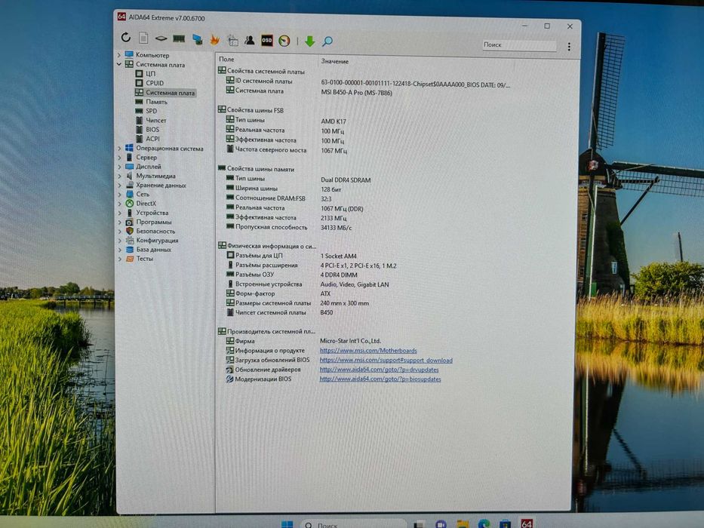The width and height of the screenshot is (704, 528).
Task: Start the stability test flame icon
Action: (214, 40)
